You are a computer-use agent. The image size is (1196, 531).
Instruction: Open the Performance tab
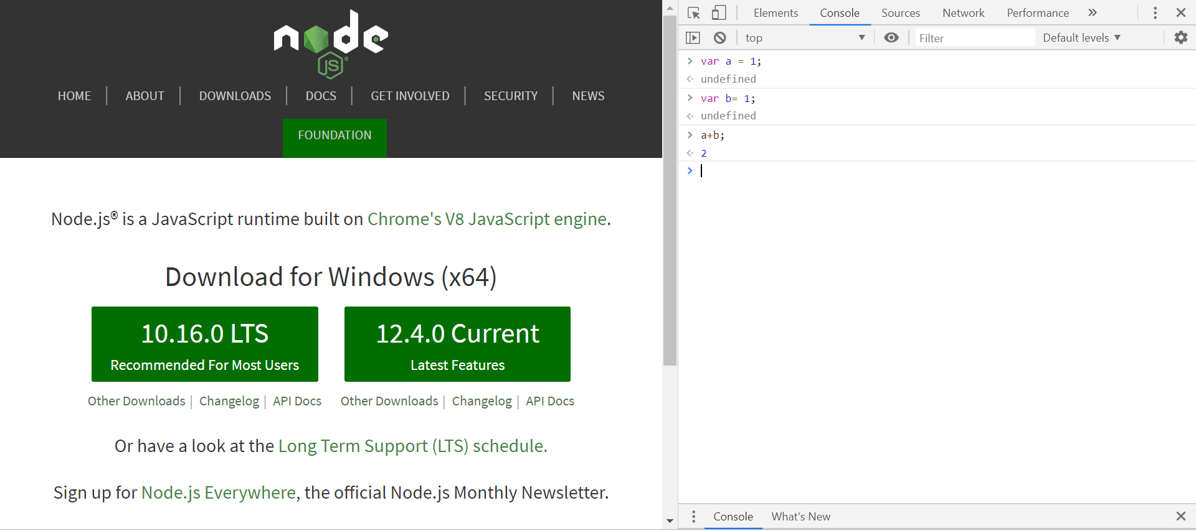1038,13
